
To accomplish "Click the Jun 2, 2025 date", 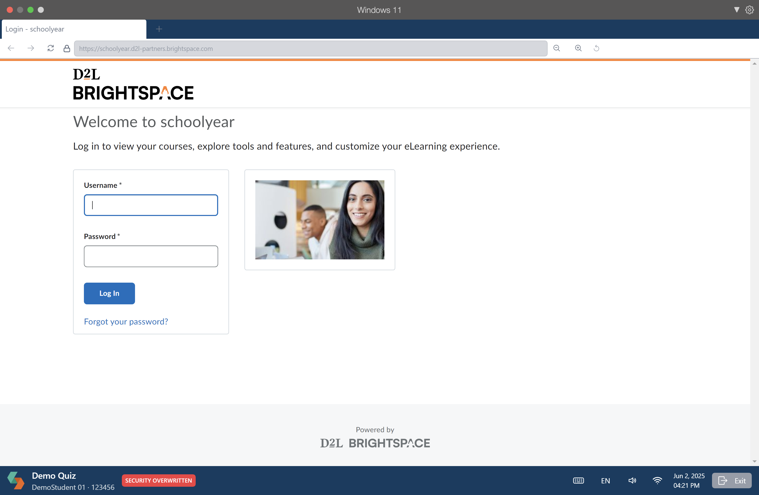I will 689,476.
